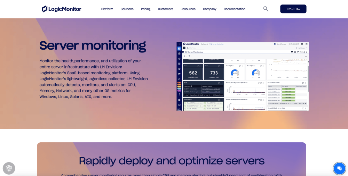Maximize the Mem % (Linux) gauge widget
The width and height of the screenshot is (348, 176).
tap(261, 66)
